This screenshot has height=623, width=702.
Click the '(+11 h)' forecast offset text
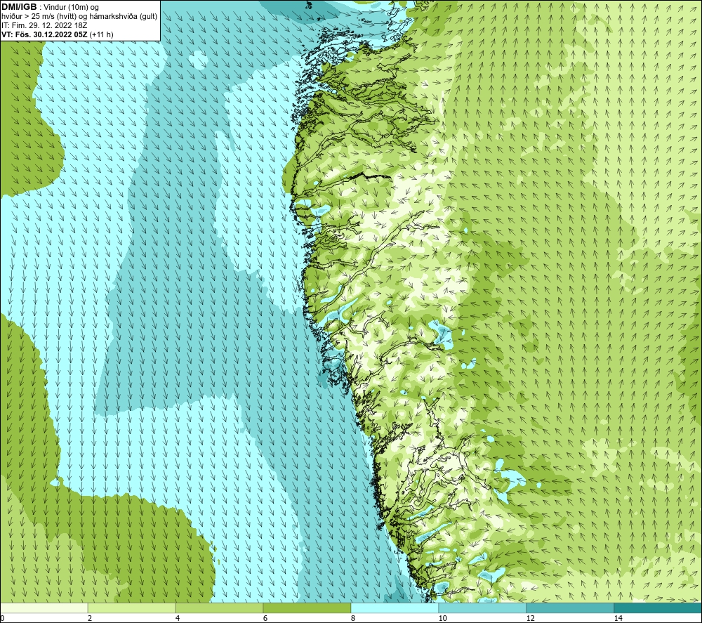click(102, 34)
